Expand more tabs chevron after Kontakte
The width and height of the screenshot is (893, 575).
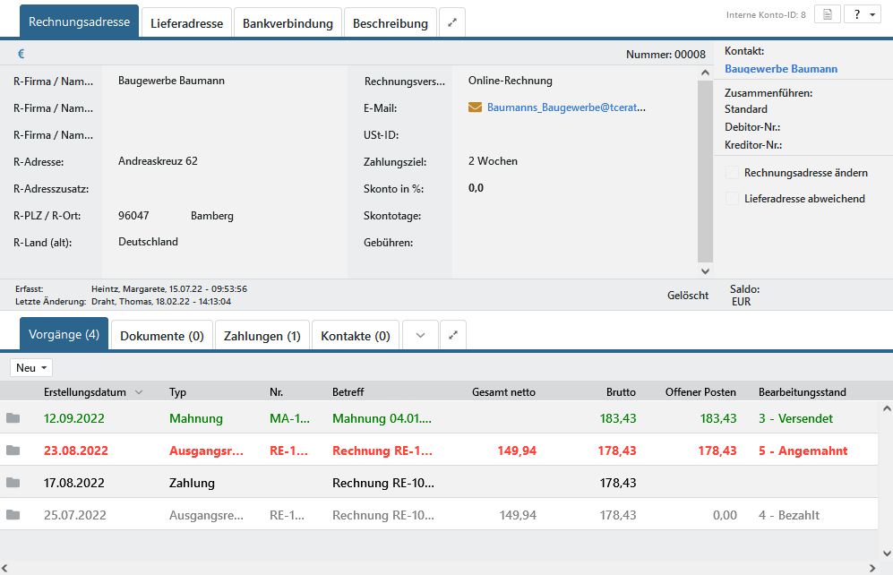420,335
